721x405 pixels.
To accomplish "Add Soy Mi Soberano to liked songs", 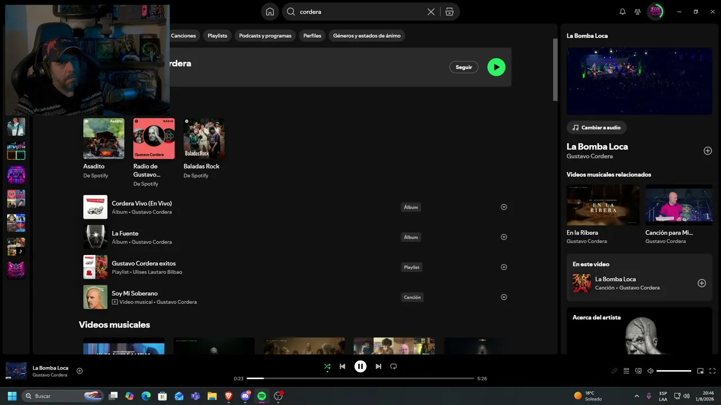I will 504,297.
